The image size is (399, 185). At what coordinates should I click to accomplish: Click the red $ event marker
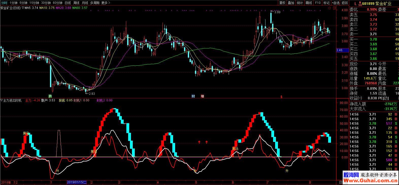[x=281, y=97]
